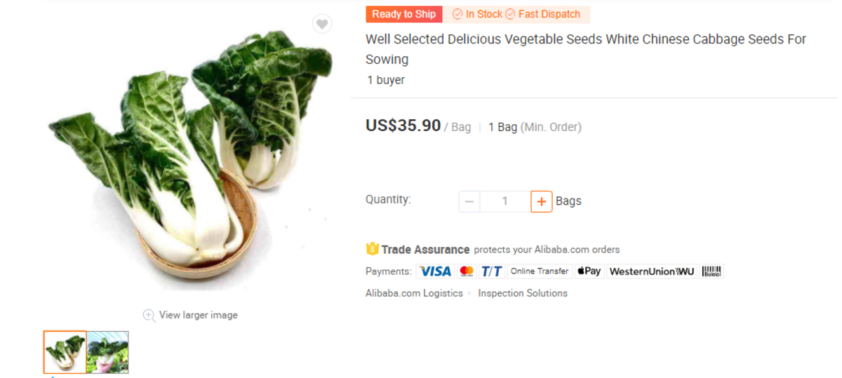This screenshot has height=378, width=842.
Task: Click the Trade Assurance shield icon
Action: click(373, 249)
